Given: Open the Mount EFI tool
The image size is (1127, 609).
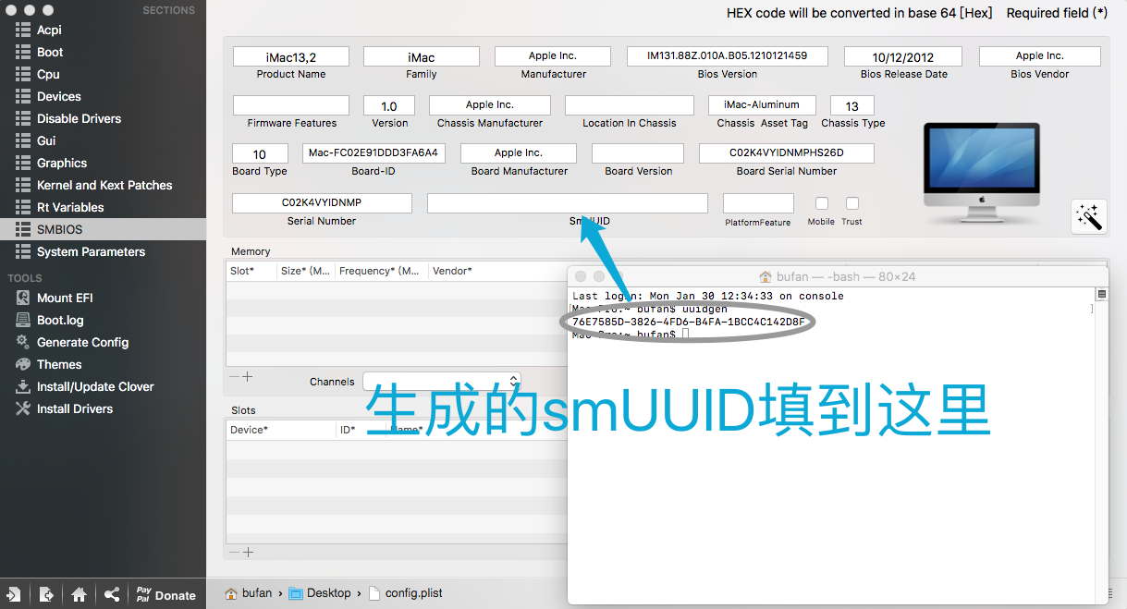Looking at the screenshot, I should coord(64,298).
